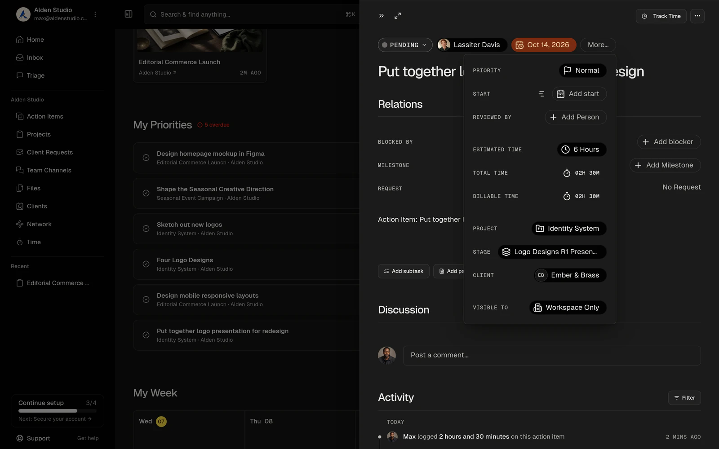The width and height of the screenshot is (719, 449).
Task: Mark Four Logo Designs complete
Action: (146, 264)
